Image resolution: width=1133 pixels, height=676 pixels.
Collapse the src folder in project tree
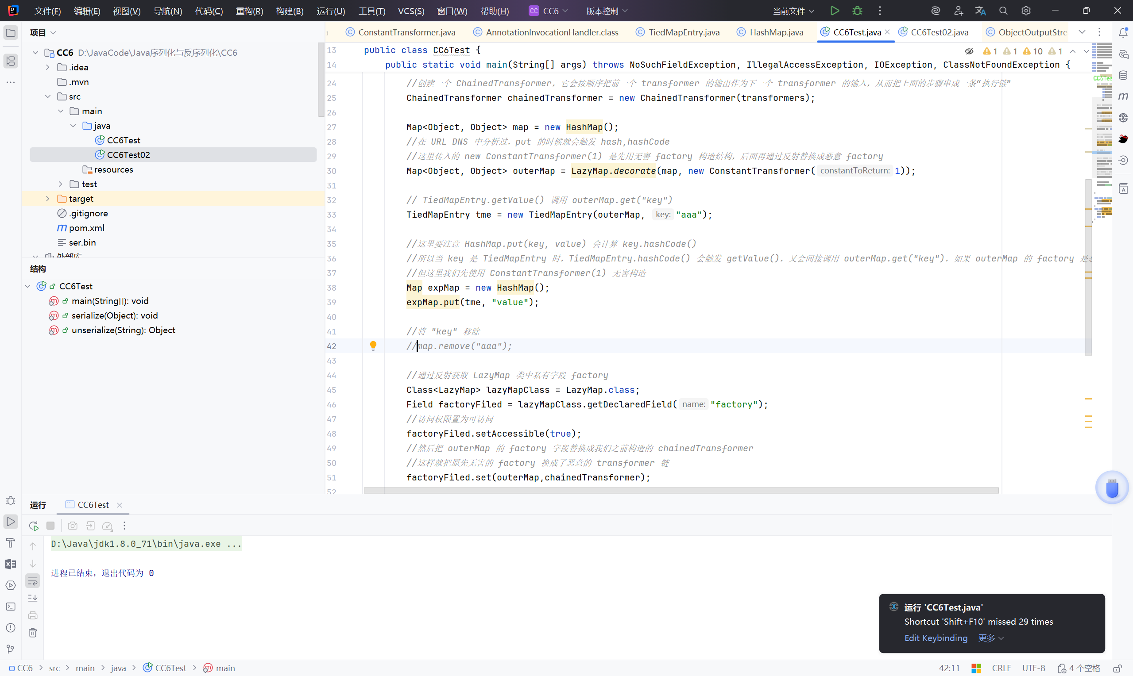click(48, 96)
